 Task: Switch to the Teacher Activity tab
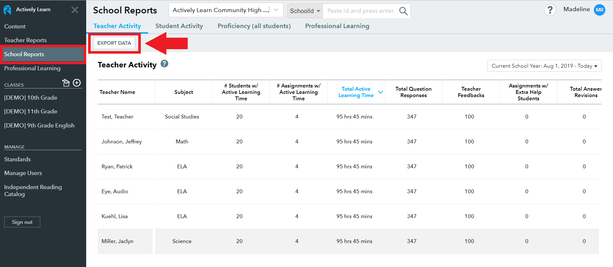click(117, 26)
